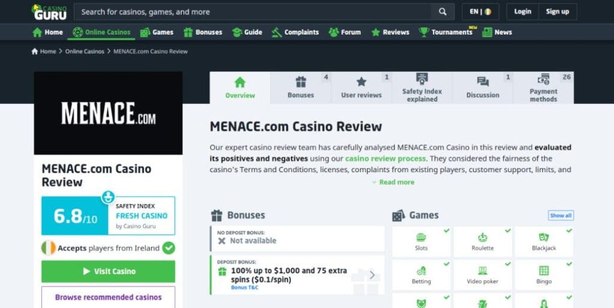This screenshot has height=308, width=614.
Task: Select the Bingo category tile
Action: [x=543, y=275]
